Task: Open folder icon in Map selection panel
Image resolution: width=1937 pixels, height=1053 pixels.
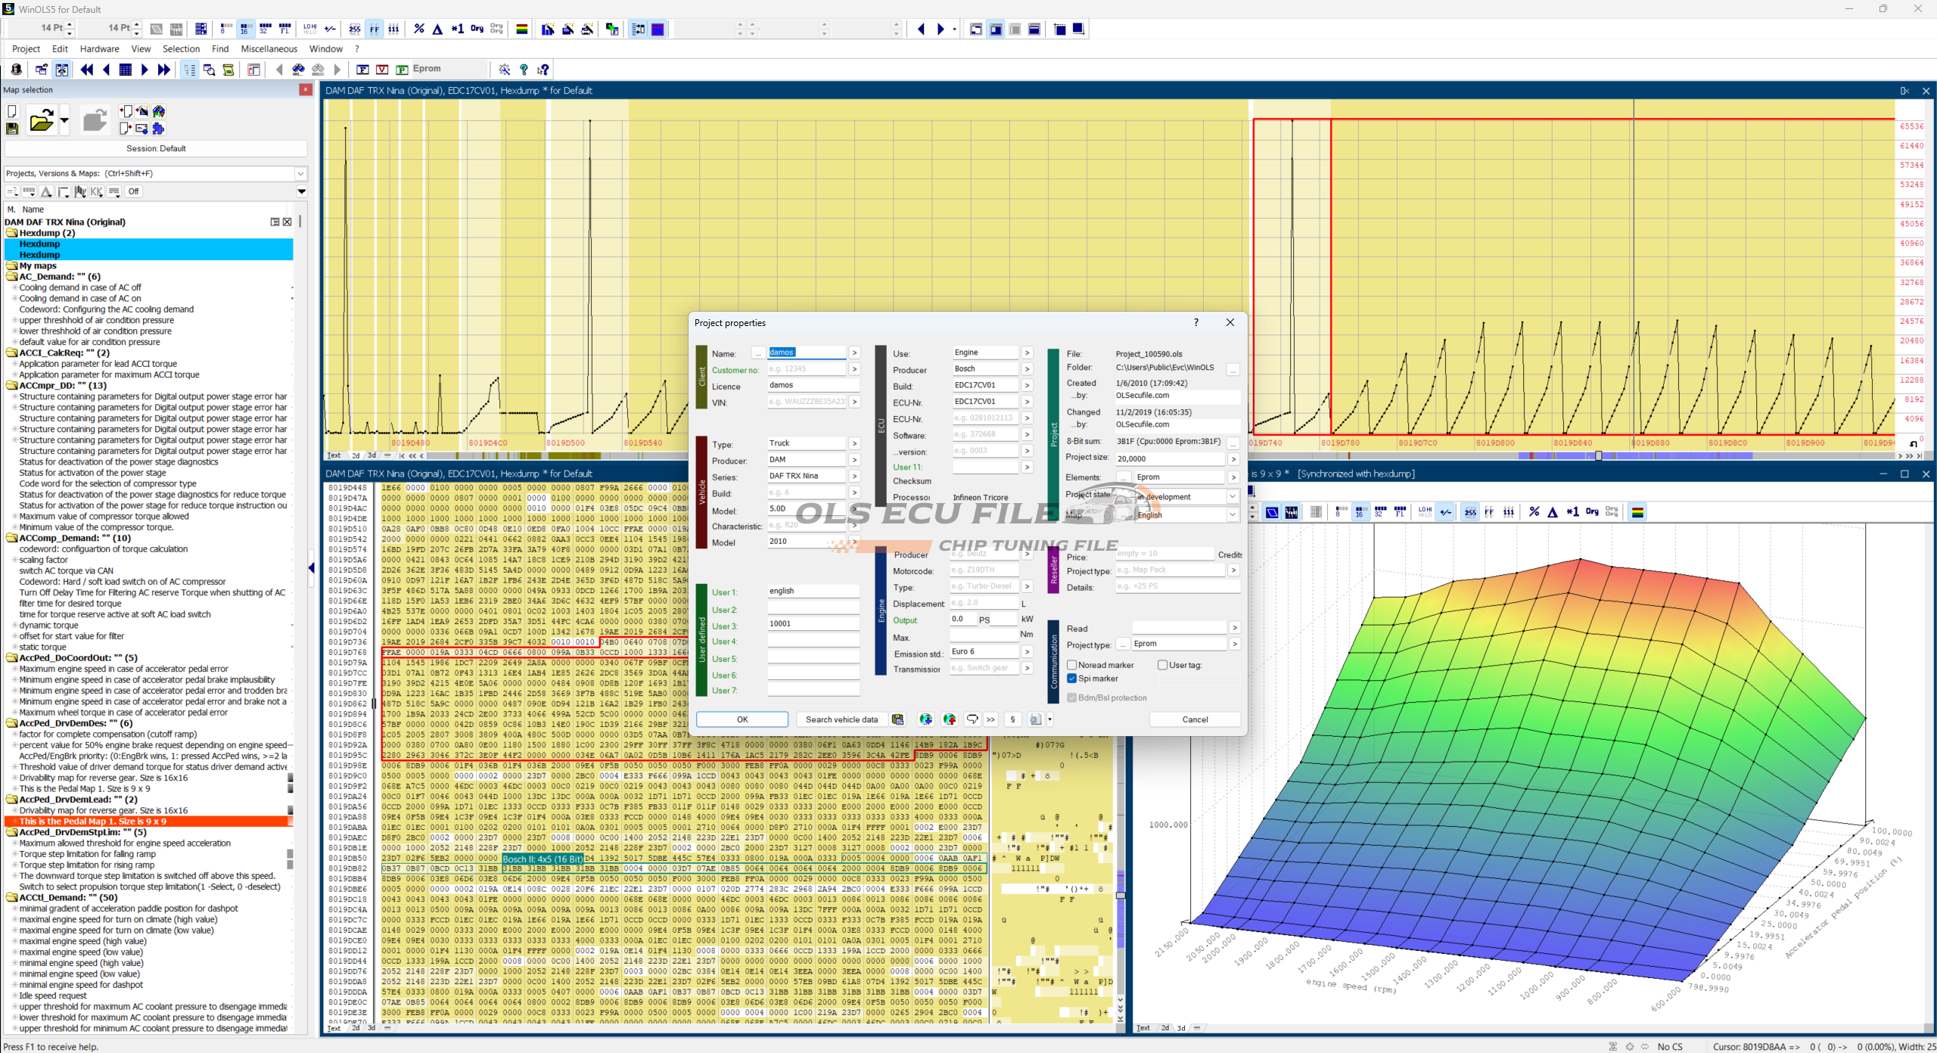Action: tap(42, 121)
